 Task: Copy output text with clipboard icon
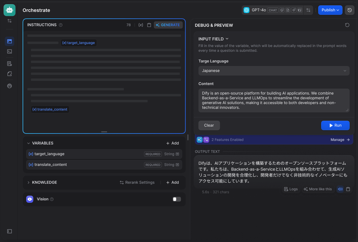tap(348, 189)
